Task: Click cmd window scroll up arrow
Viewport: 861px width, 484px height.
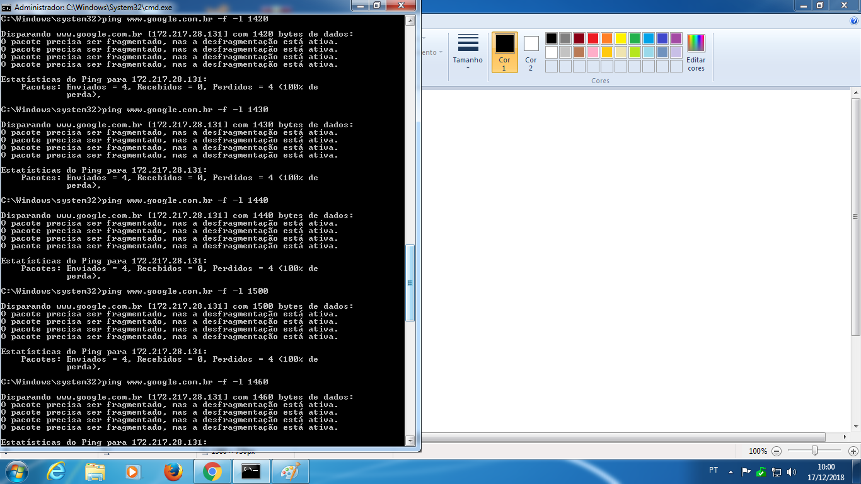Action: (x=410, y=20)
